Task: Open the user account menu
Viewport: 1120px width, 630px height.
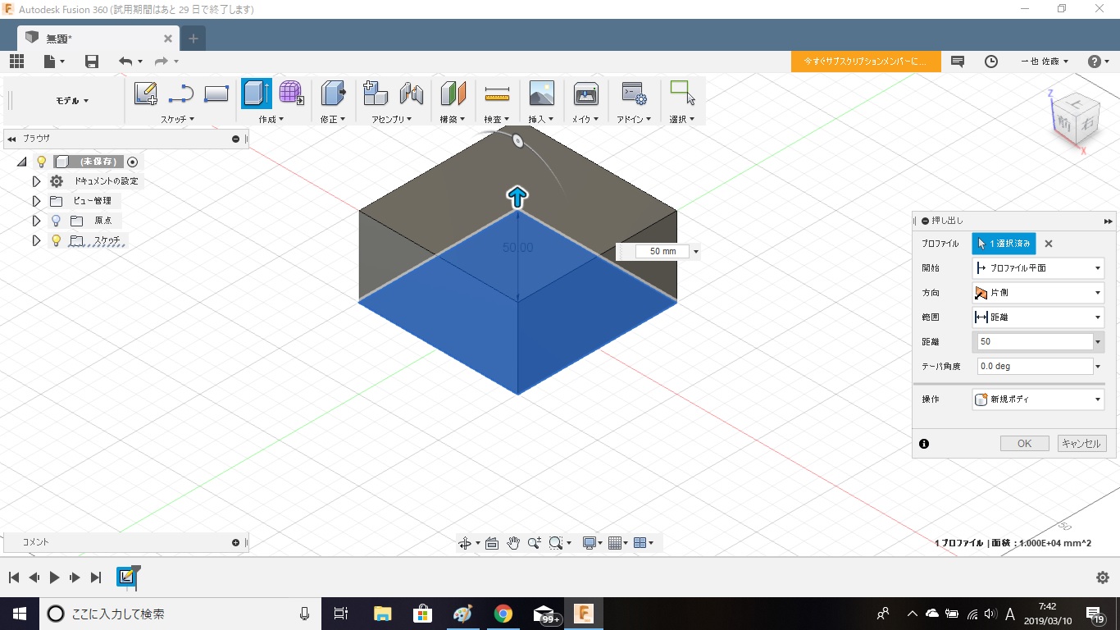Action: (x=1045, y=62)
